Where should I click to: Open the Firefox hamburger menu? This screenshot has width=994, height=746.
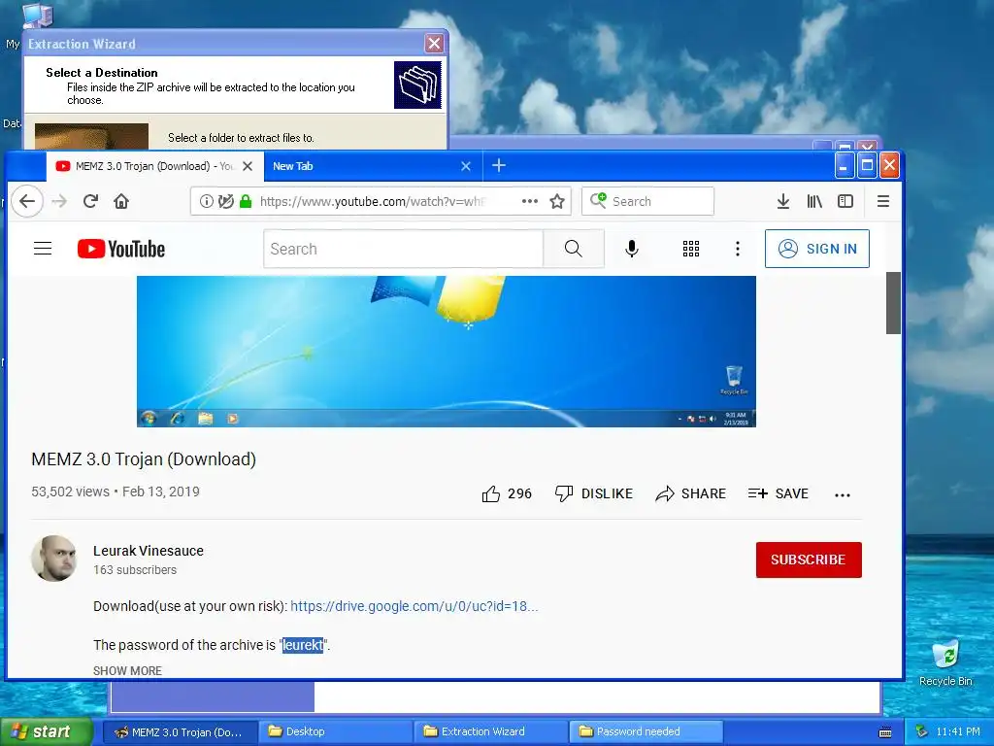[883, 201]
